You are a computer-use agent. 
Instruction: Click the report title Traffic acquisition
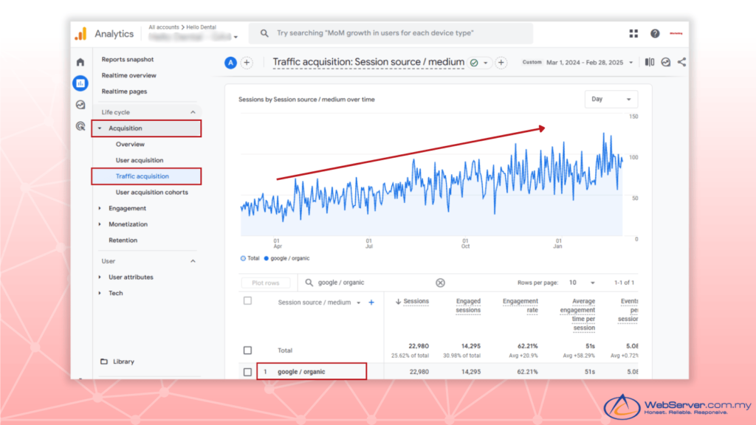pos(368,62)
